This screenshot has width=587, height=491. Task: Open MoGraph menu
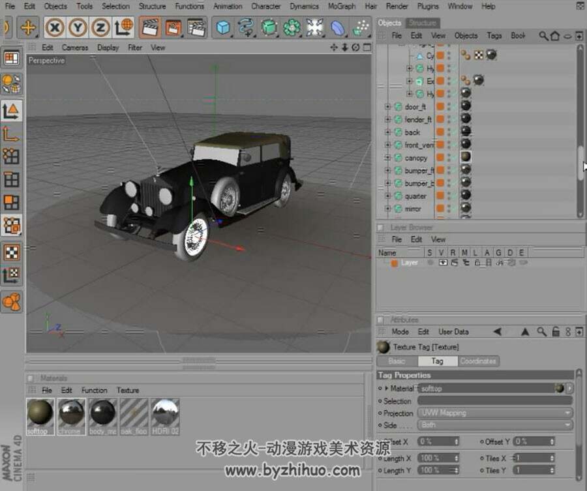pos(341,7)
